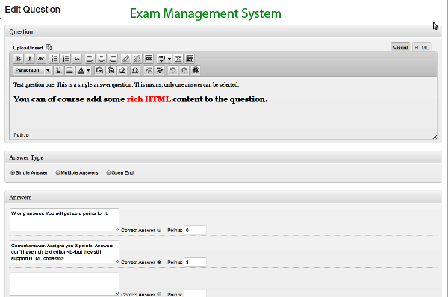Toggle the kitchen sink toolbar row
Screen dimensions: 448x297
click(190, 59)
